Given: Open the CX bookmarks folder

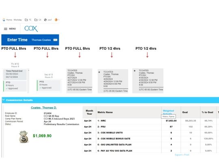Looking at the screenshot, I should click(x=38, y=20).
